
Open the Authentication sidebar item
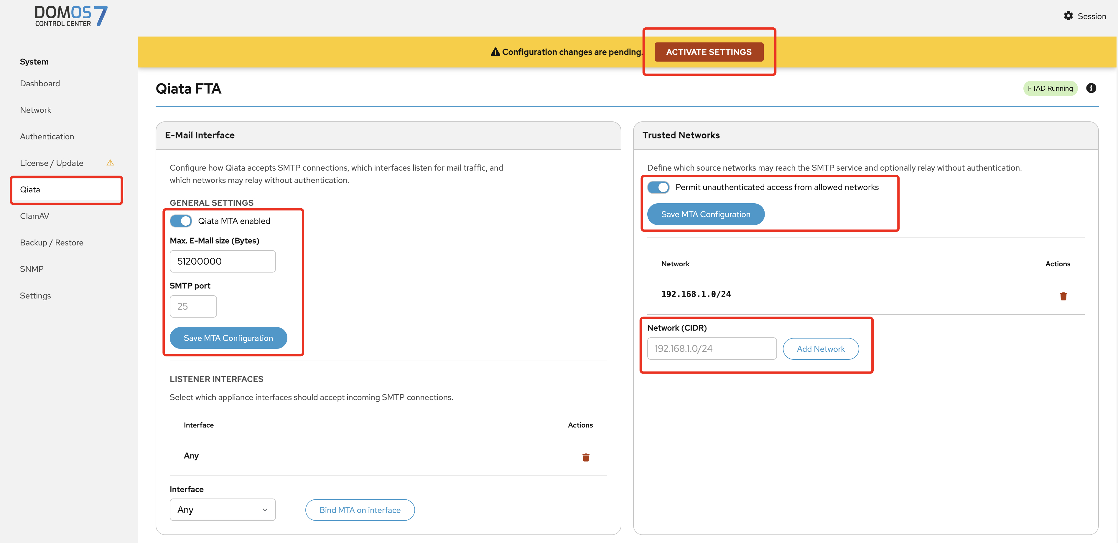(47, 136)
